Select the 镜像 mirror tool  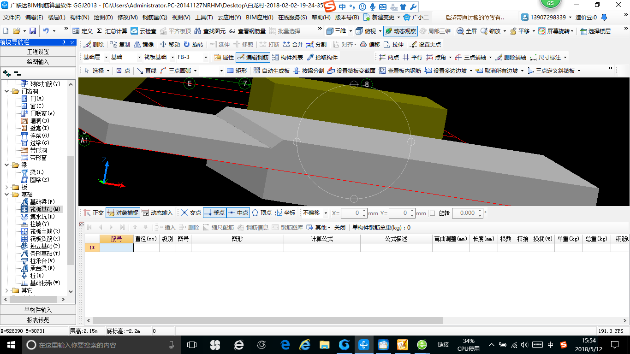click(x=144, y=44)
